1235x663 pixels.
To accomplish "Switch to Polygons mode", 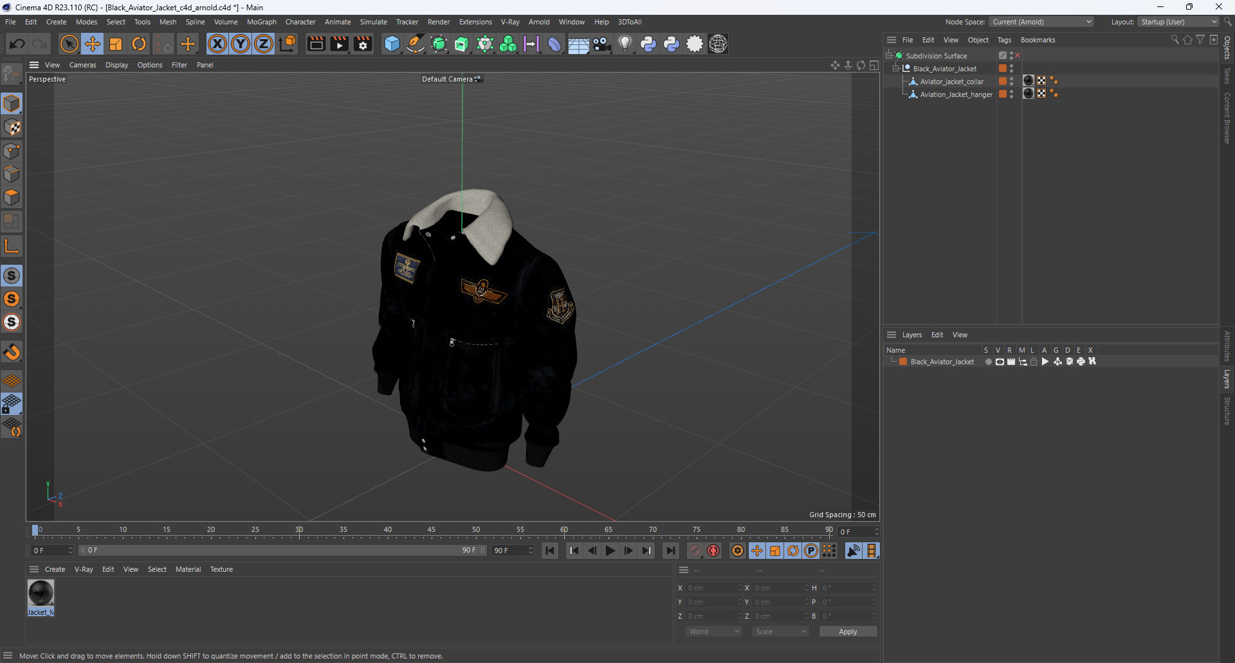I will (12, 197).
